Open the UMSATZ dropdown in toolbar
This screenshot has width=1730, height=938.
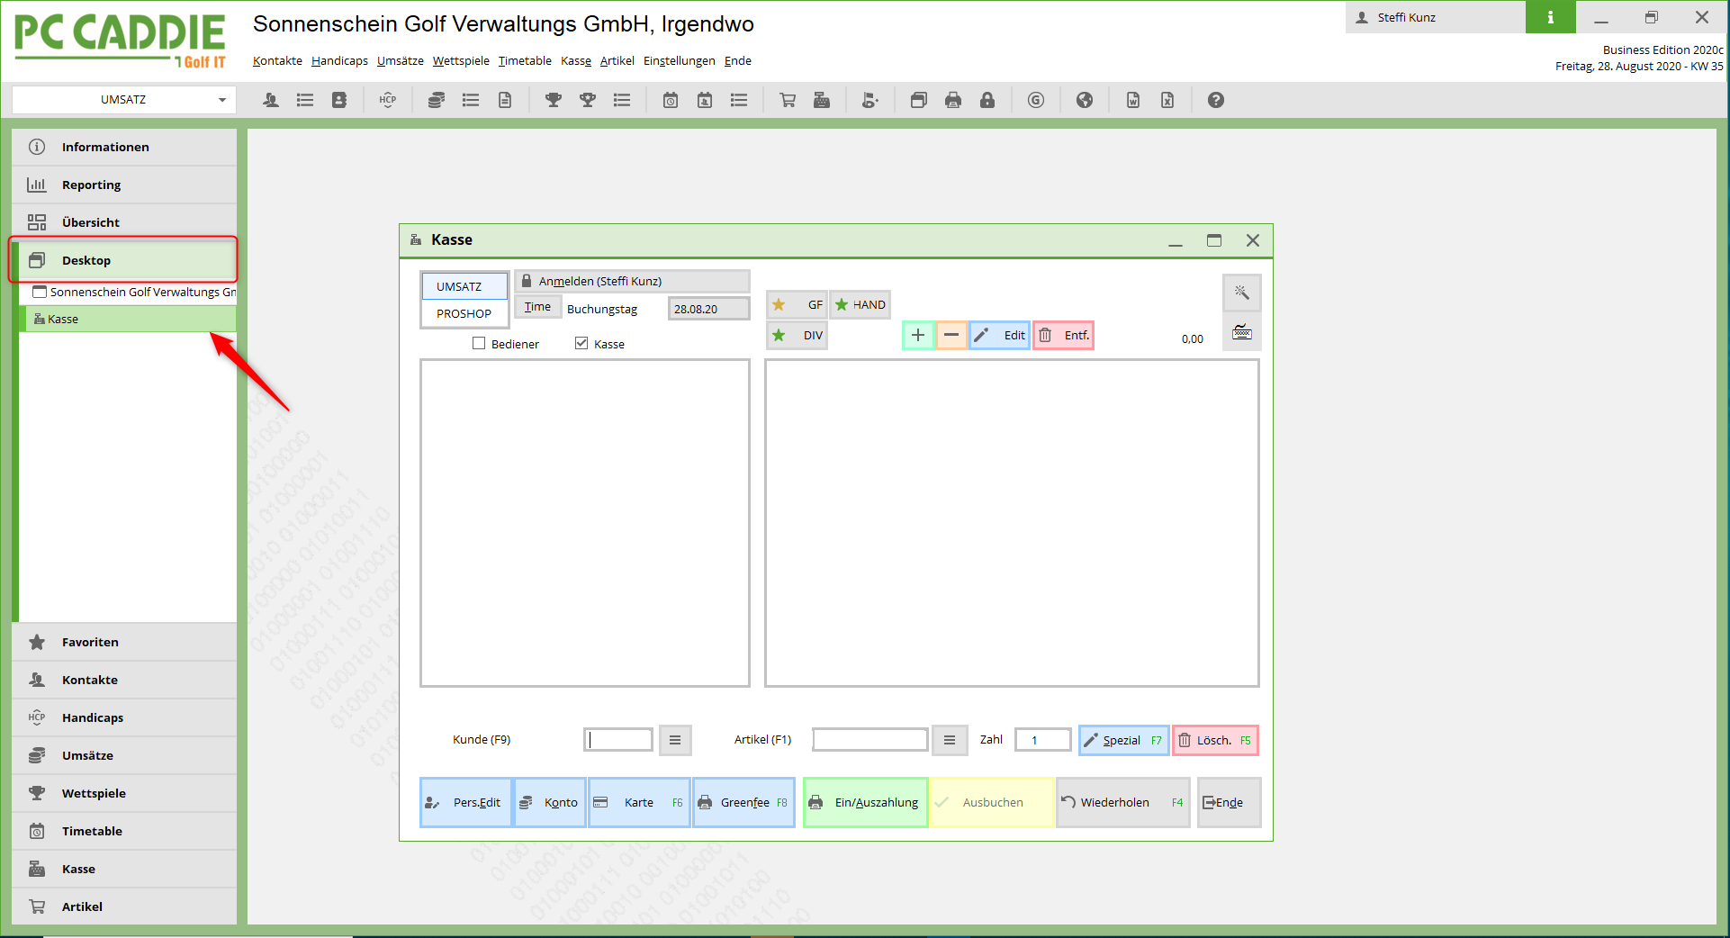(x=124, y=100)
